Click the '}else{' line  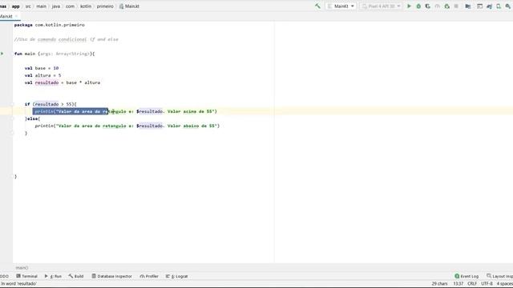click(32, 118)
